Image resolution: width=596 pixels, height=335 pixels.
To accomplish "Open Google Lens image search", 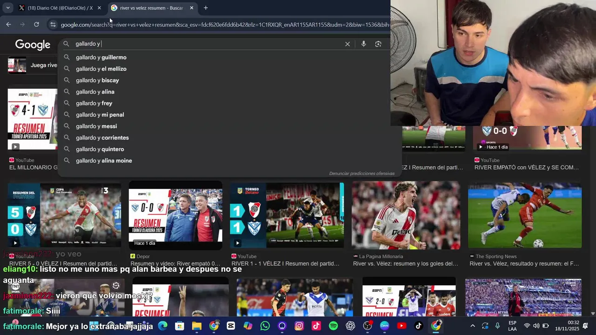I will coord(378,44).
